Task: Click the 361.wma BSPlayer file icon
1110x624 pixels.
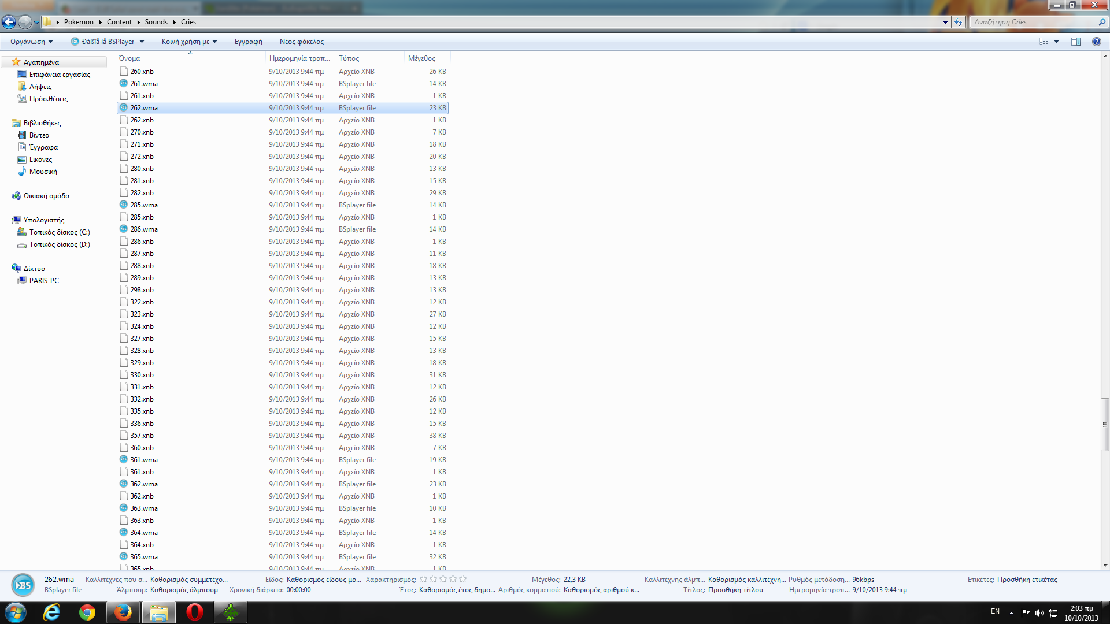Action: click(x=124, y=460)
